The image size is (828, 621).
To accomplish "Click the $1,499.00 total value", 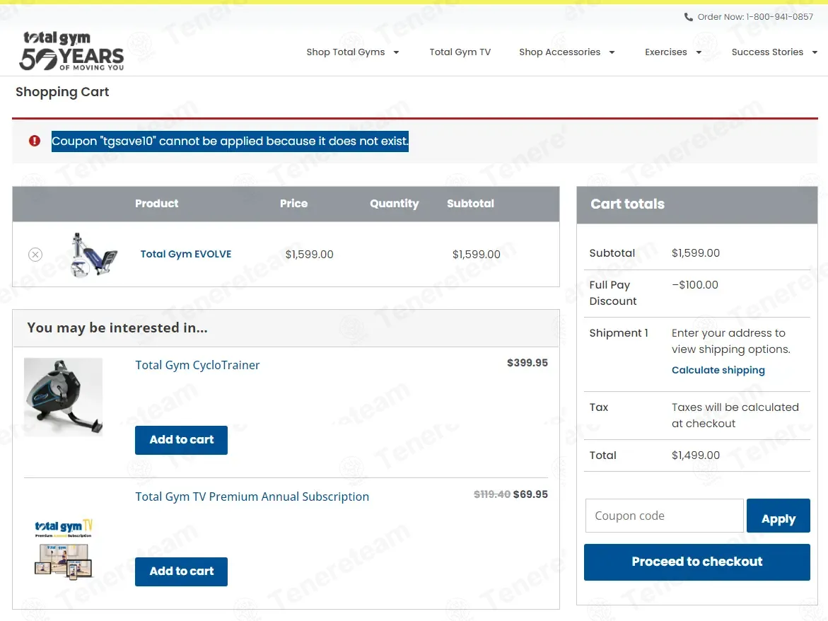I will click(x=696, y=455).
